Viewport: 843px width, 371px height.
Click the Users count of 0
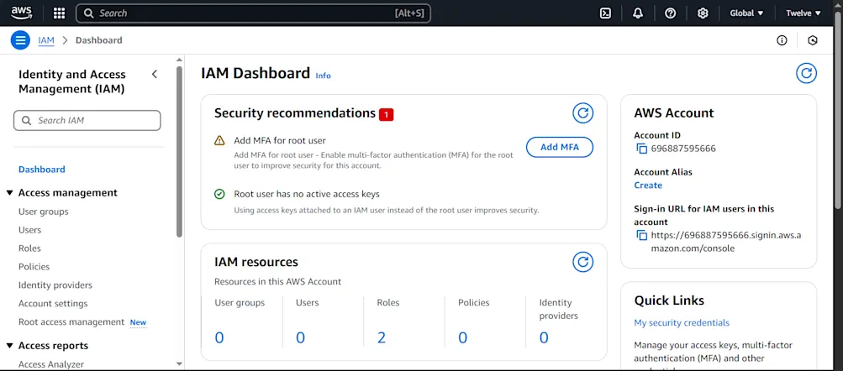(x=301, y=337)
